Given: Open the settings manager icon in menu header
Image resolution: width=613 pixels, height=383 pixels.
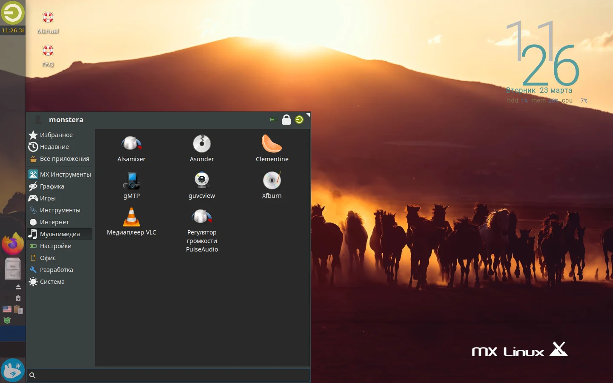Looking at the screenshot, I should pyautogui.click(x=274, y=120).
